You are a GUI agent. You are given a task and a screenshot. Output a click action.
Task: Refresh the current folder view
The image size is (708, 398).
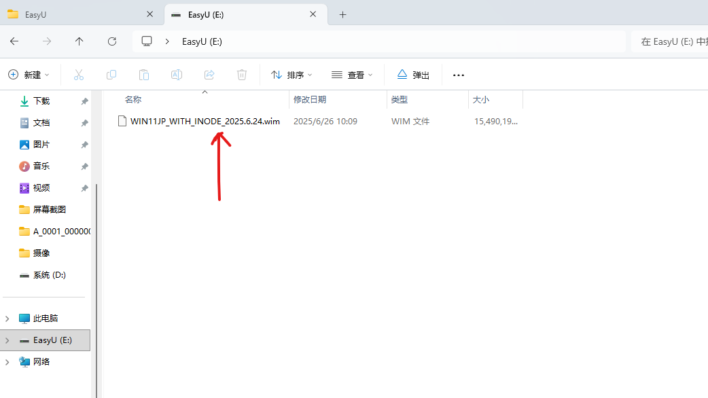(x=112, y=41)
